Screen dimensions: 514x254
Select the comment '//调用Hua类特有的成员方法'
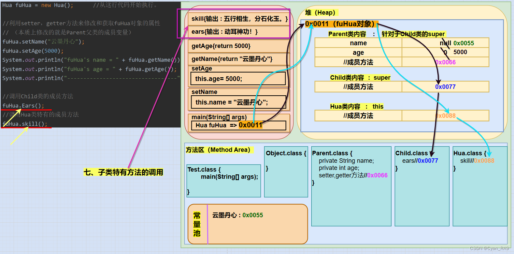click(41, 115)
